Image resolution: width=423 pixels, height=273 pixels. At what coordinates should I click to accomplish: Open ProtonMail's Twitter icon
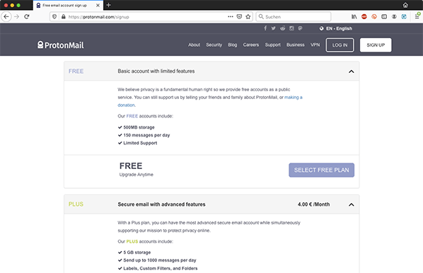[x=274, y=28]
